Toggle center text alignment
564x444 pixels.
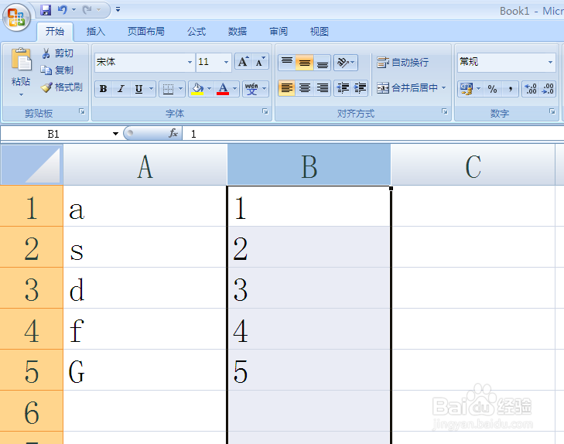[305, 88]
